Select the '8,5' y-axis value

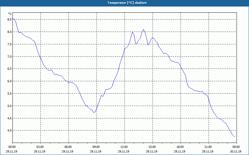pyautogui.click(x=10, y=20)
